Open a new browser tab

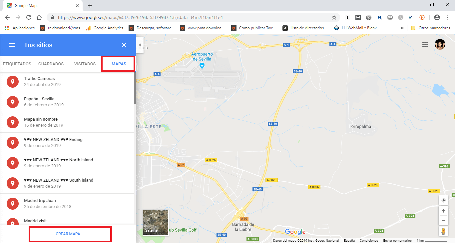point(90,6)
